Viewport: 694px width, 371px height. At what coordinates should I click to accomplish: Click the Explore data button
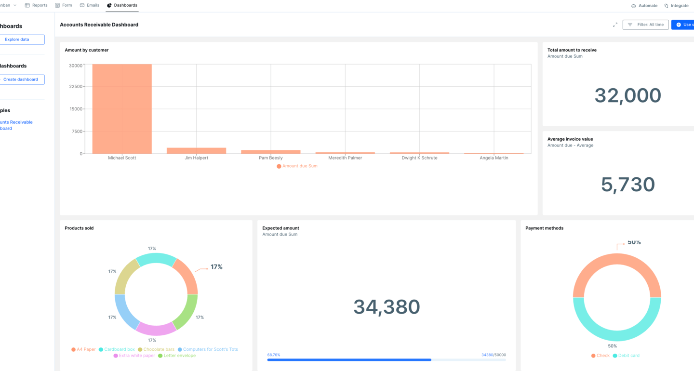click(17, 40)
